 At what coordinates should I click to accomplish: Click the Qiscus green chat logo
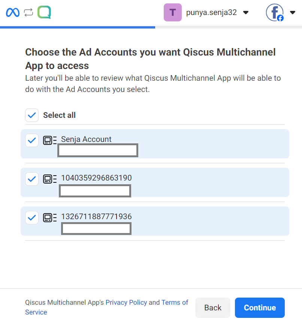pos(44,12)
